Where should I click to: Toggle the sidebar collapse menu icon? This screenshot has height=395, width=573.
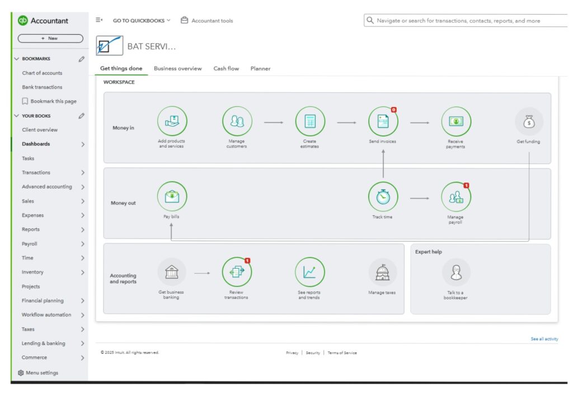click(x=99, y=20)
